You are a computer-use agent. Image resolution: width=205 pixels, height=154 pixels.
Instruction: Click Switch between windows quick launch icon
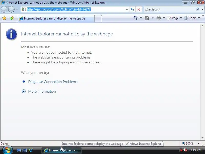[25, 150]
